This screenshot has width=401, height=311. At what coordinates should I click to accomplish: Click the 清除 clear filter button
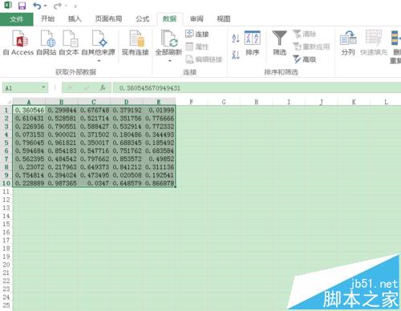tap(304, 34)
